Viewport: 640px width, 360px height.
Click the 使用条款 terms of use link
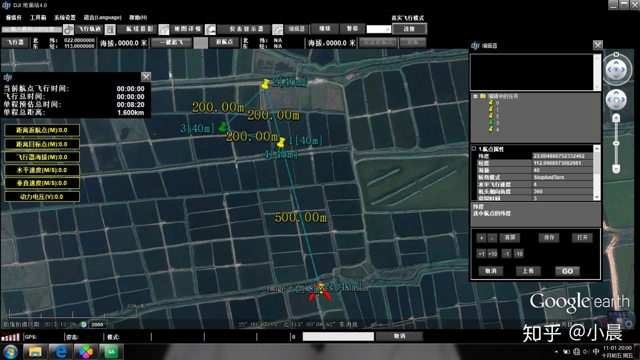(617, 314)
